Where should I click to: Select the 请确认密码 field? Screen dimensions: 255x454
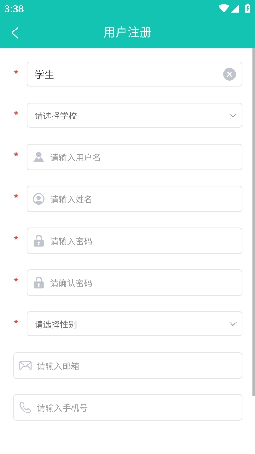coord(134,282)
